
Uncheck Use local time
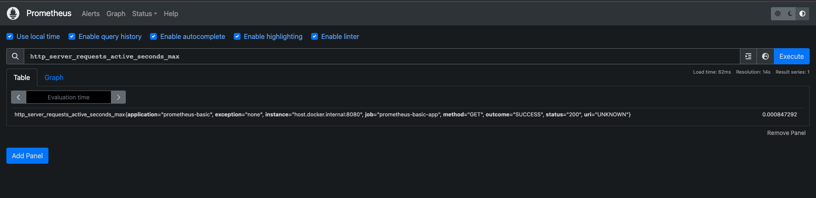10,36
